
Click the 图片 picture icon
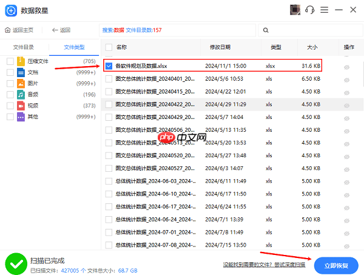tap(21, 83)
